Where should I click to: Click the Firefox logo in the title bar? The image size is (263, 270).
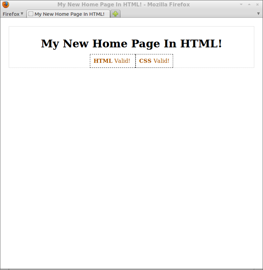(6, 4)
